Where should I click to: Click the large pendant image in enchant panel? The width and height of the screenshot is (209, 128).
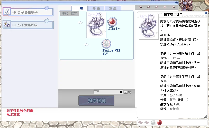[96, 25]
